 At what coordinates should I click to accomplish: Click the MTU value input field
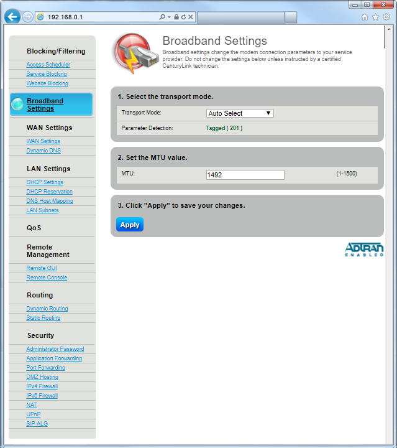point(245,175)
